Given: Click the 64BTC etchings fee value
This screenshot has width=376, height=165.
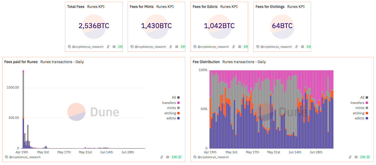Looking at the screenshot, I should [x=282, y=26].
